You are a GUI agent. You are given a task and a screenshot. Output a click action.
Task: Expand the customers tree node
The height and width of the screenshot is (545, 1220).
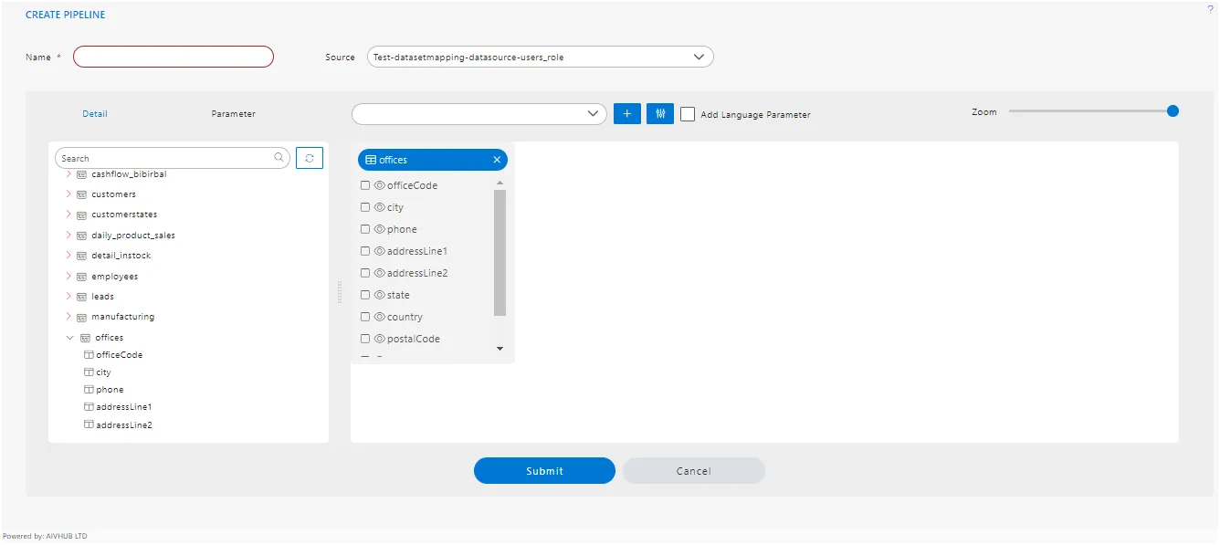click(68, 194)
